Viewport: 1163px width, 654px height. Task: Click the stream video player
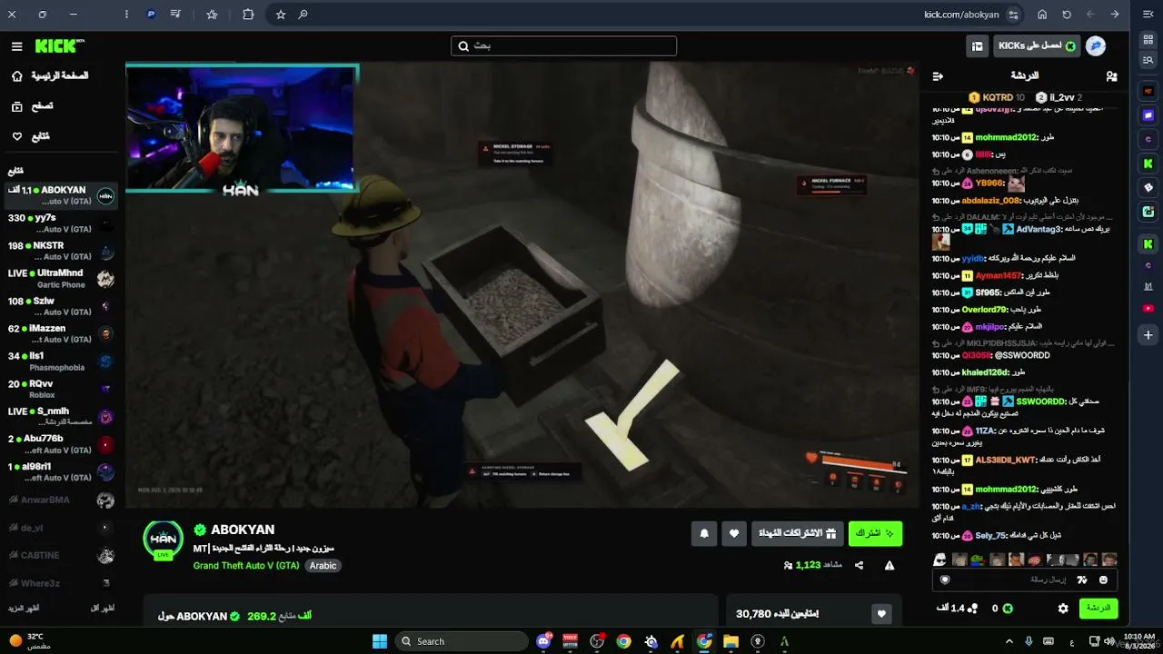click(522, 285)
